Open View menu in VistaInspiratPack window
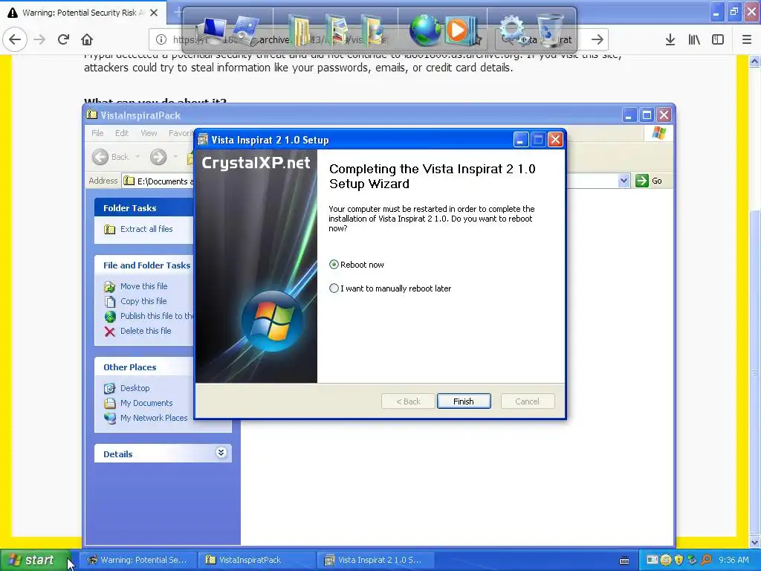 pos(149,133)
